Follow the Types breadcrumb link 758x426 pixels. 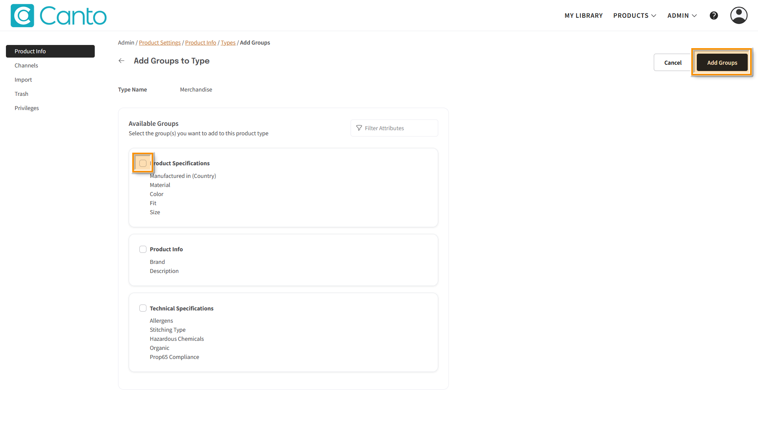pos(228,43)
